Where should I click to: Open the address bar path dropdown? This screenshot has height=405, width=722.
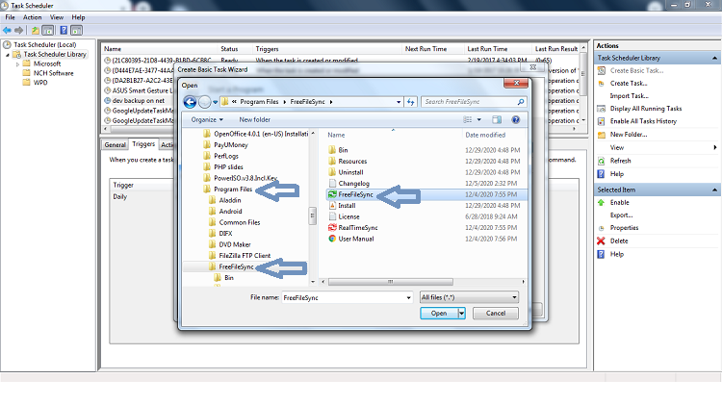(x=399, y=102)
